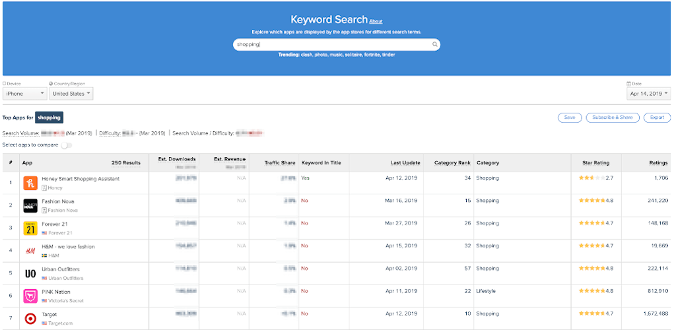Click the Lifestyle category in PINK Nation row
This screenshot has width=676, height=330.
point(486,291)
